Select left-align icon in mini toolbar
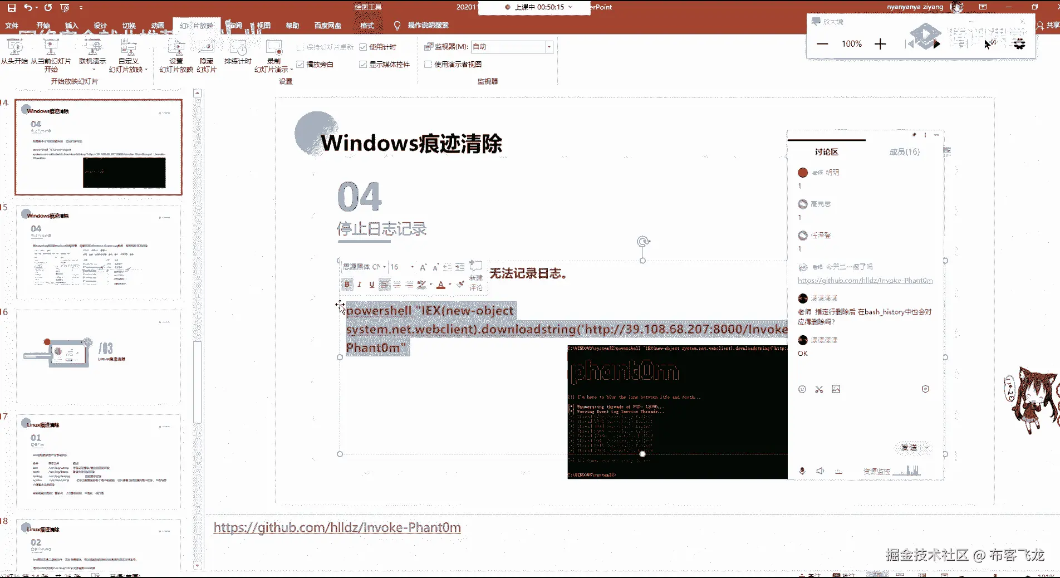The image size is (1060, 578). coord(385,285)
